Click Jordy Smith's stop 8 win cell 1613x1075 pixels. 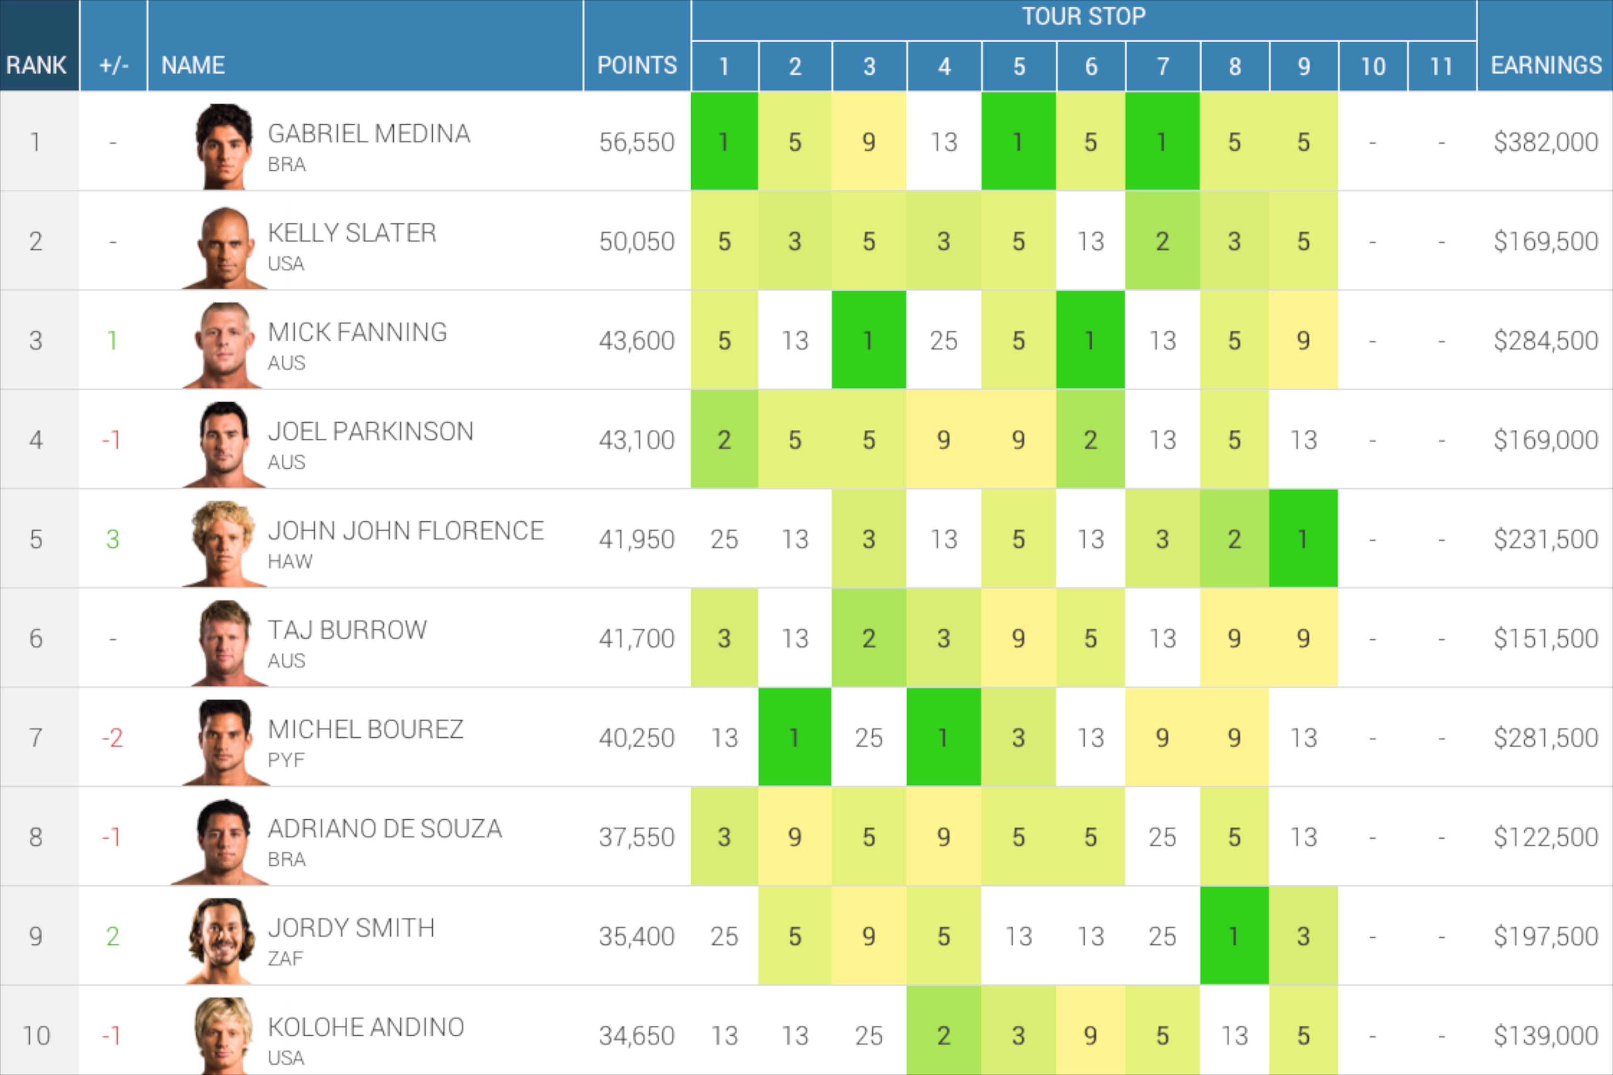[x=1234, y=936]
